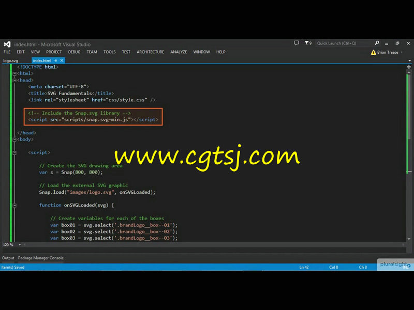Click the Brian Treese account name

point(388,52)
